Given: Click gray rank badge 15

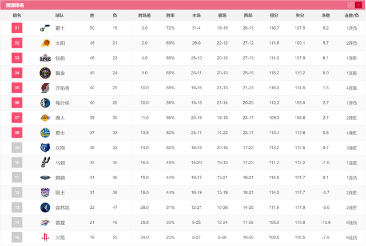Looking at the screenshot, I should tap(17, 237).
